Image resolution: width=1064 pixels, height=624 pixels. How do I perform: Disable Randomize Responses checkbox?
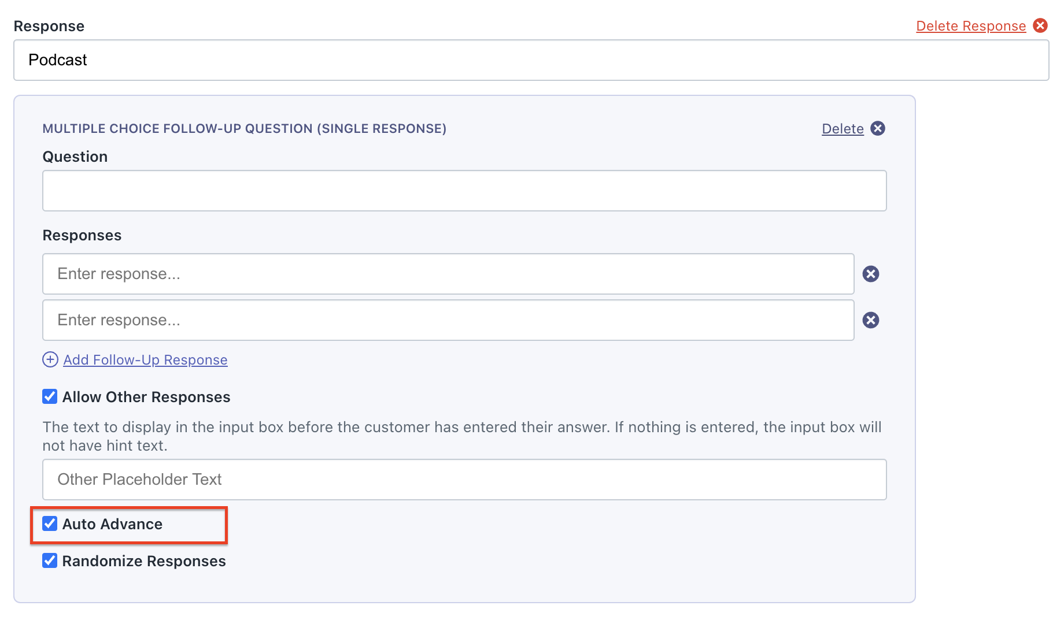click(50, 560)
